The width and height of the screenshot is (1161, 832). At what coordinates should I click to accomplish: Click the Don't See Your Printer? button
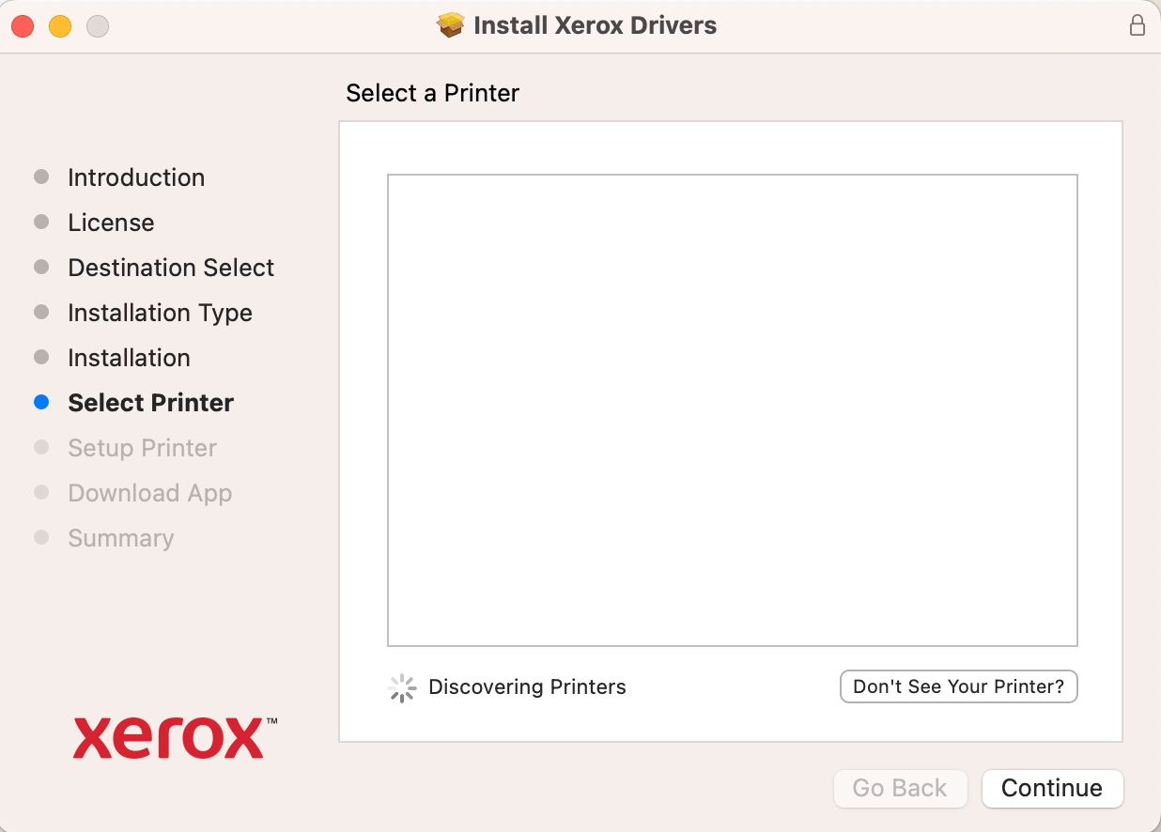958,686
